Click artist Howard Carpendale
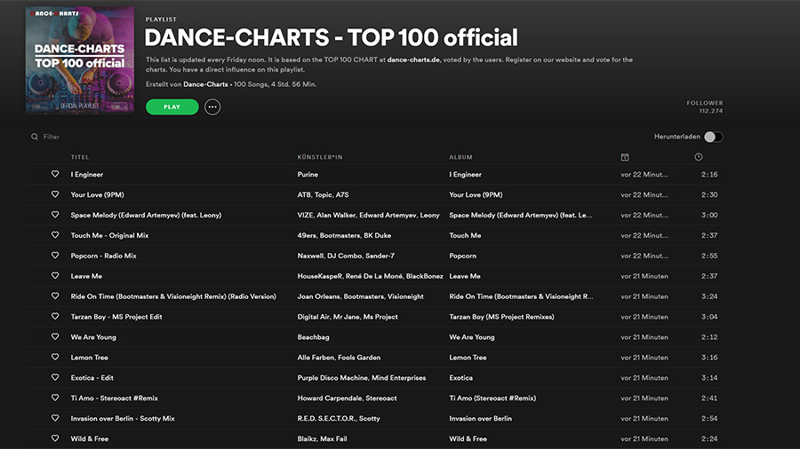The image size is (800, 449). (x=330, y=398)
